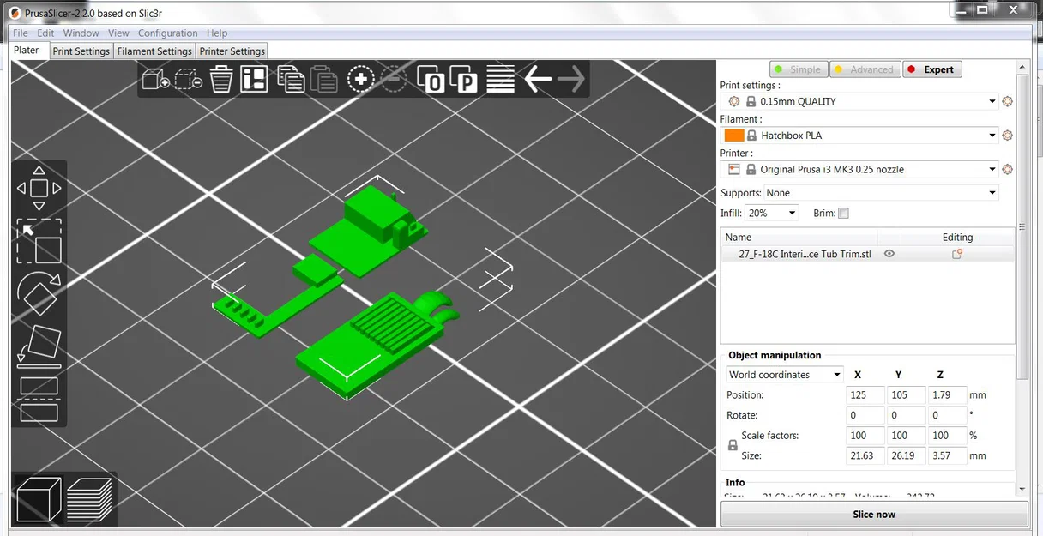This screenshot has height=536, width=1043.
Task: Switch to the Print Settings tab
Action: pyautogui.click(x=81, y=51)
